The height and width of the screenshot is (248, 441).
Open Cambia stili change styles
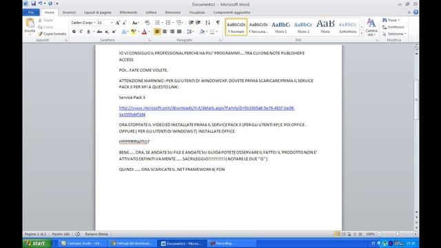371,28
